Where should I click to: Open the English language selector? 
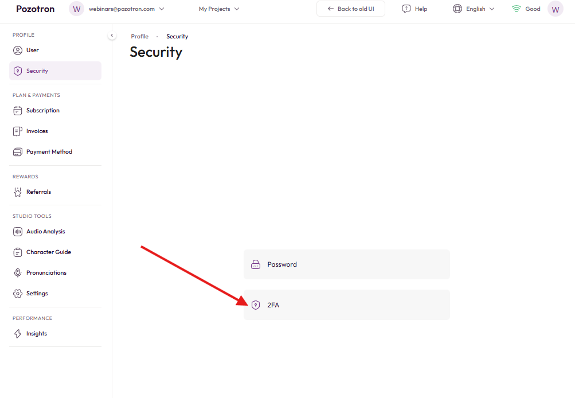(x=474, y=9)
